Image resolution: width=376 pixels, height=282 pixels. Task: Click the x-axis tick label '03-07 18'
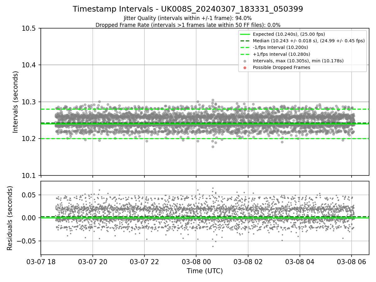(41, 261)
